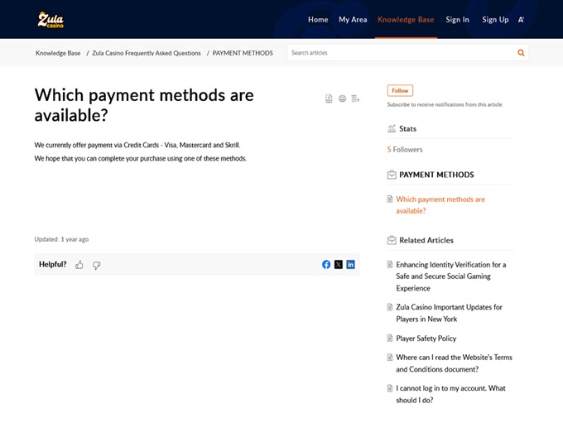Open the Home menu item
This screenshot has width=563, height=423.
click(x=318, y=19)
